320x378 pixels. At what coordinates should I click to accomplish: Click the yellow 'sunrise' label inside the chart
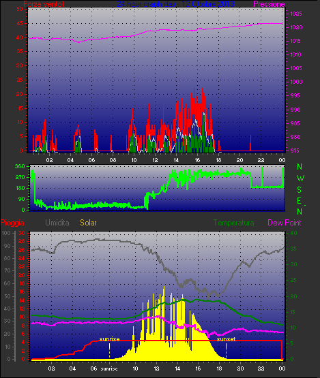pyautogui.click(x=109, y=339)
